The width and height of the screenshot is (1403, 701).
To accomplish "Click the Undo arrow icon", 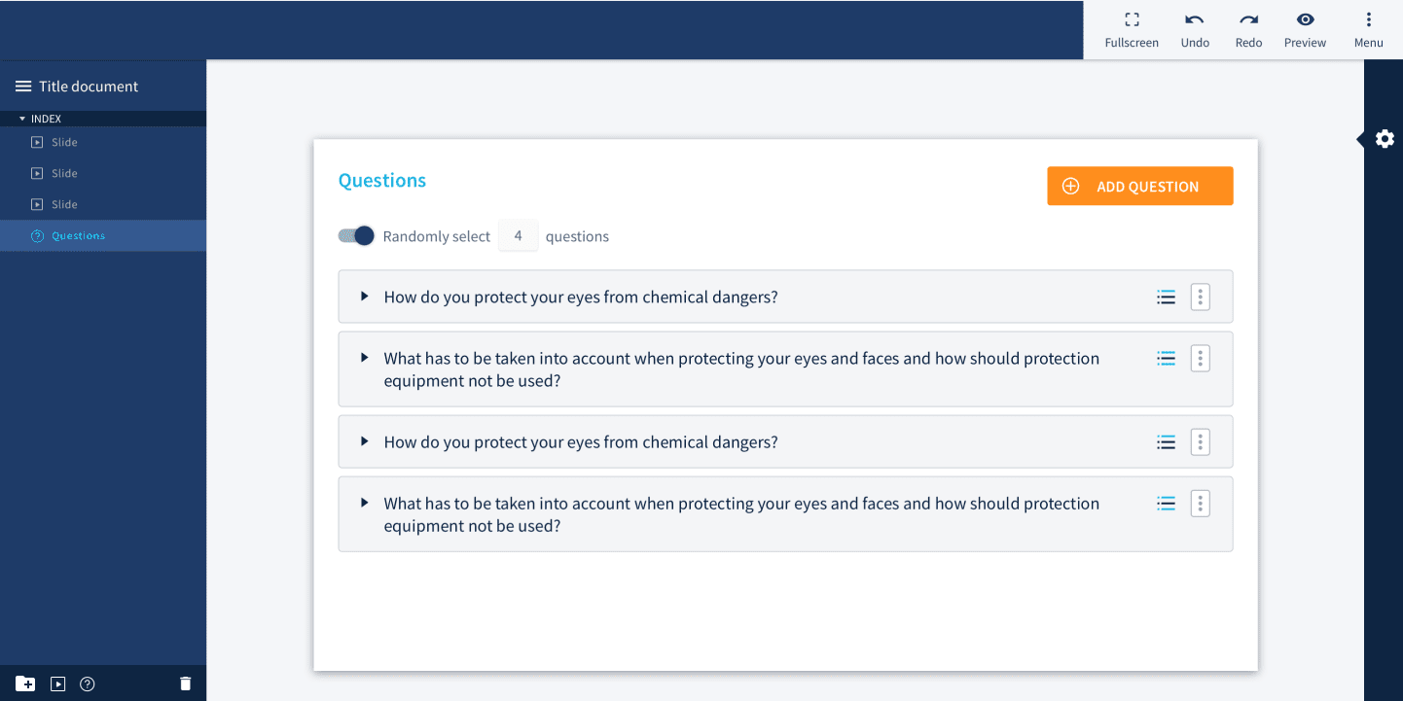I will pos(1195,20).
